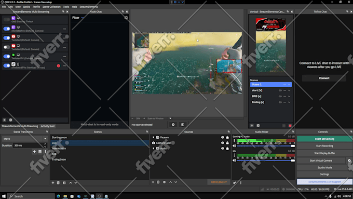Mute the Mic speaker icon
Image resolution: width=353 pixels, height=199 pixels.
point(234,160)
